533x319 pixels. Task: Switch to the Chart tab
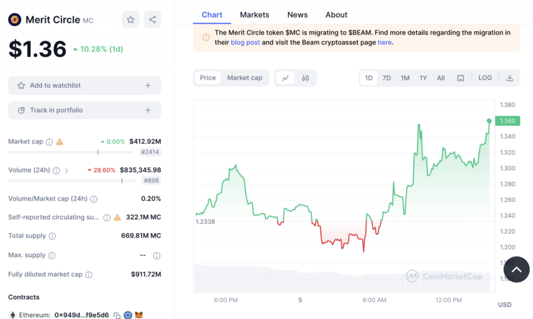212,15
